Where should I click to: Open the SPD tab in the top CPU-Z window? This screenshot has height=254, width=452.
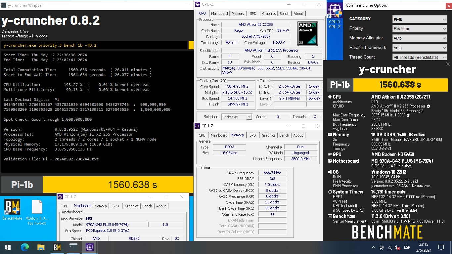point(253,14)
